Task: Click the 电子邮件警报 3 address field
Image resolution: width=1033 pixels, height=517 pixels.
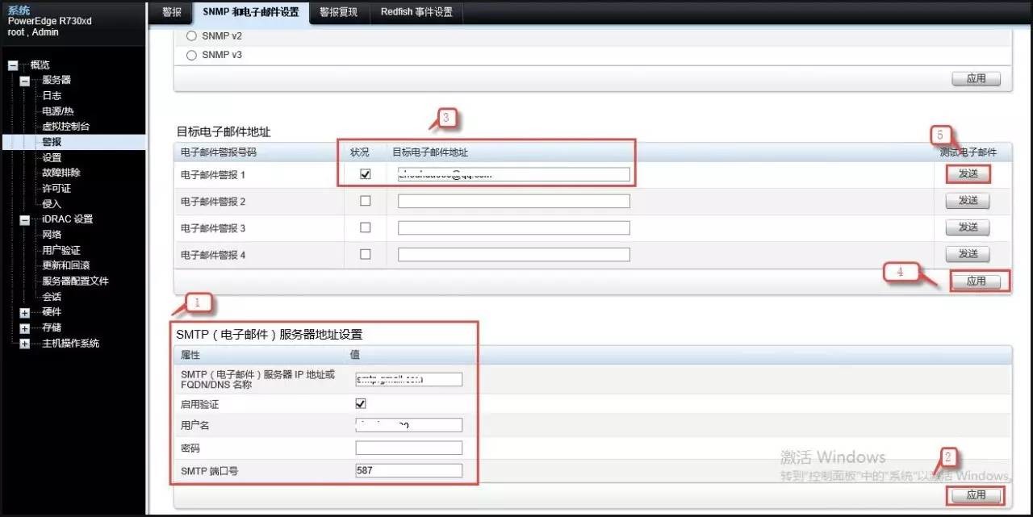Action: 514,227
